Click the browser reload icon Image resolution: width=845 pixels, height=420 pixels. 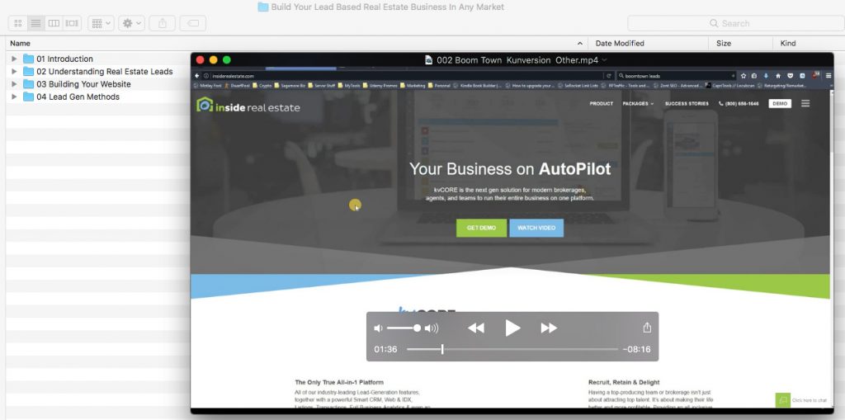pos(609,76)
